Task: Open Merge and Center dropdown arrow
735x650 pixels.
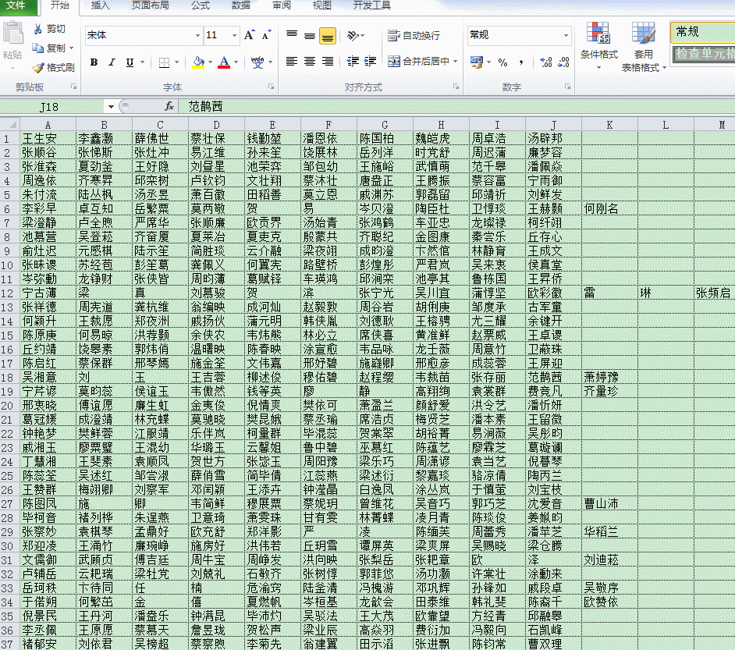Action: pos(455,62)
